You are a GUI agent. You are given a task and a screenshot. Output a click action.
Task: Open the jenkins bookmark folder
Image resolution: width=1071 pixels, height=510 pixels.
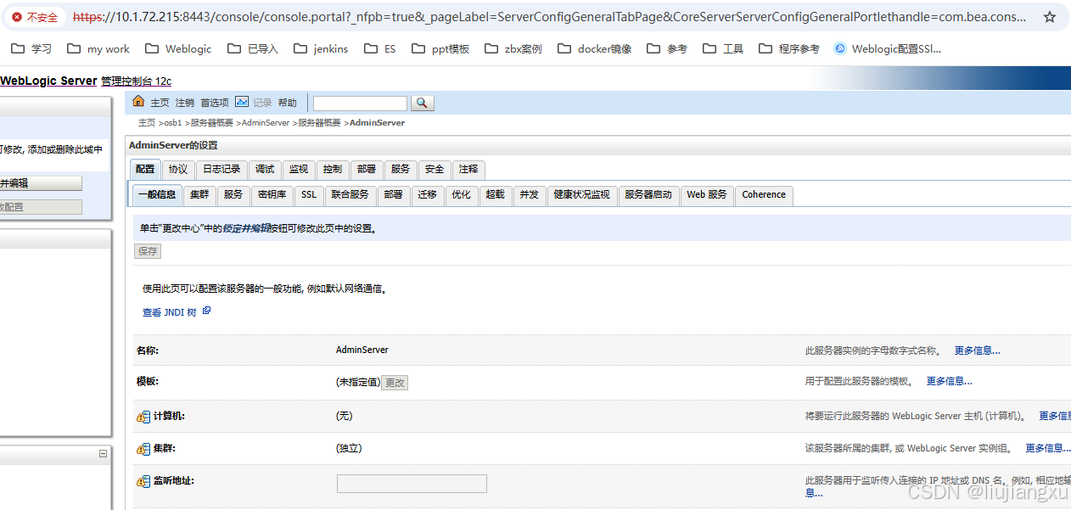point(321,49)
